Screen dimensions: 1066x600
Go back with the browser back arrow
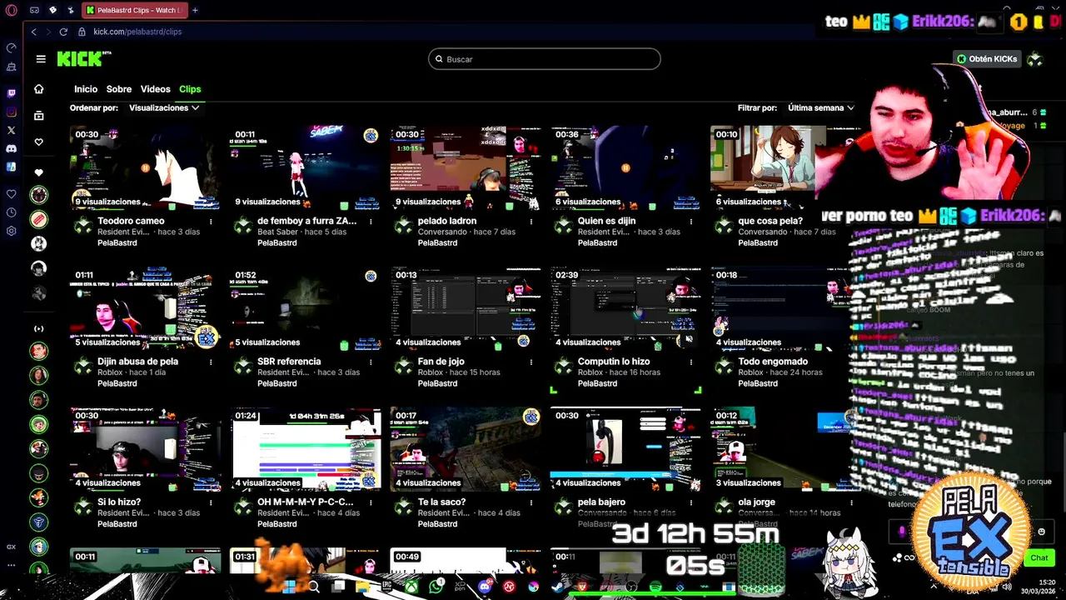click(34, 32)
